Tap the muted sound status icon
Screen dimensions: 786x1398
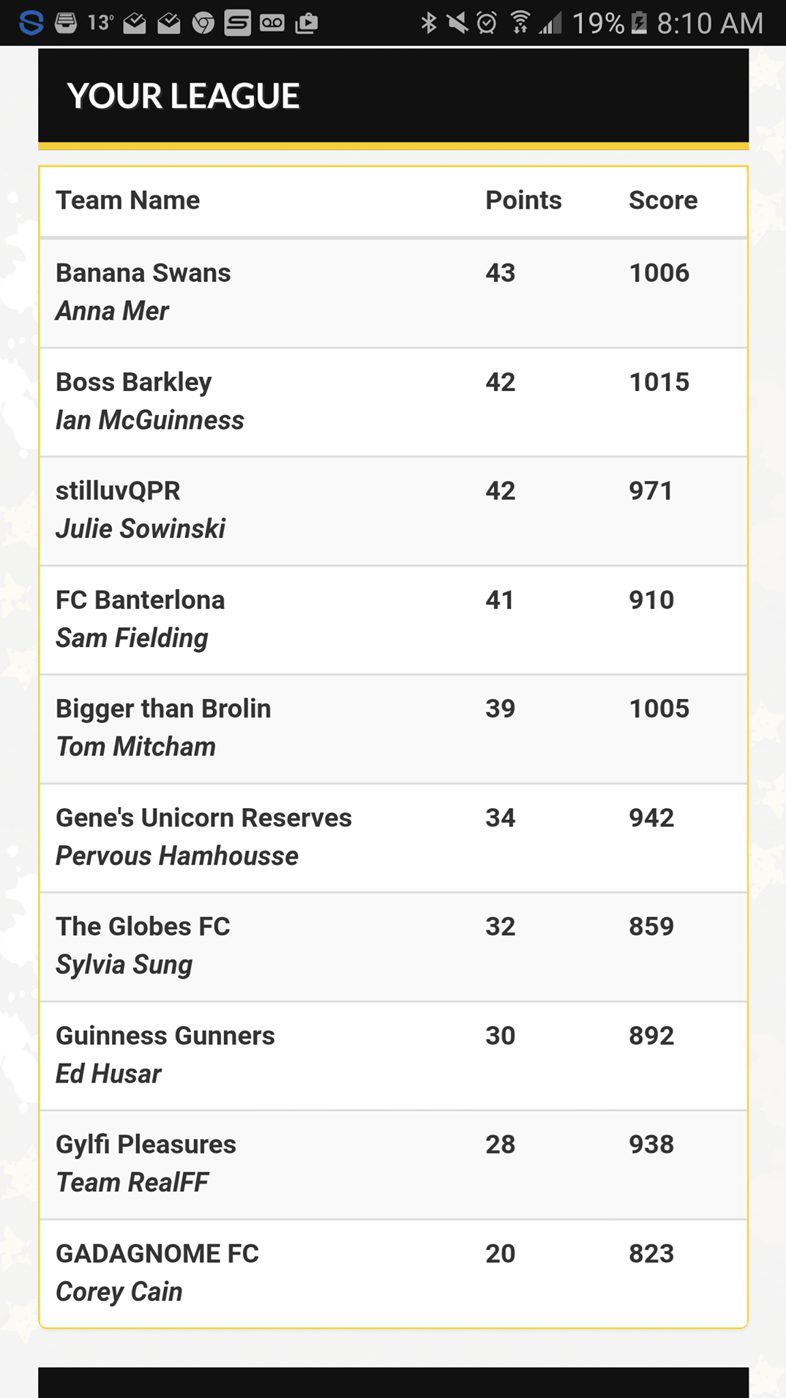457,23
